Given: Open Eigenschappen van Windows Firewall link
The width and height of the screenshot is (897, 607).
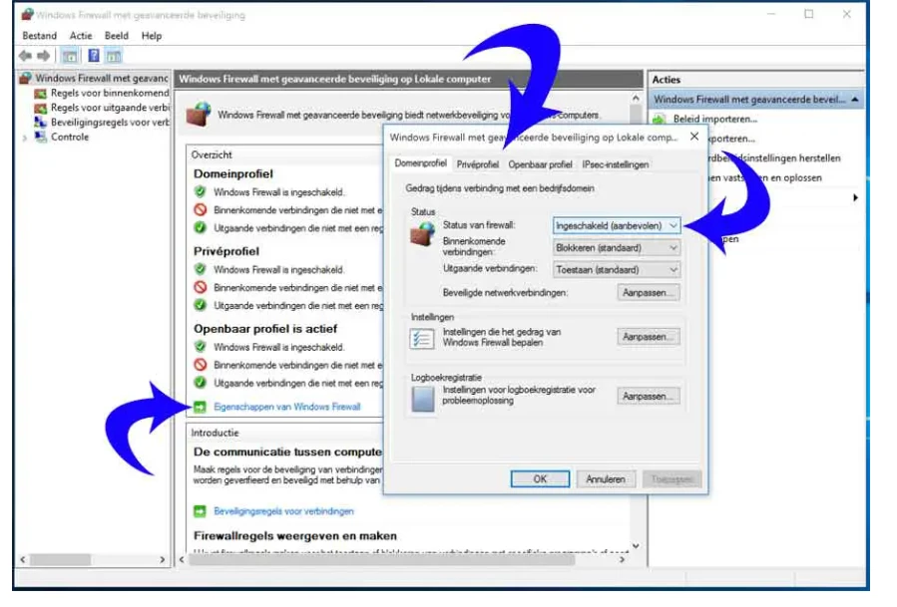Looking at the screenshot, I should 287,407.
